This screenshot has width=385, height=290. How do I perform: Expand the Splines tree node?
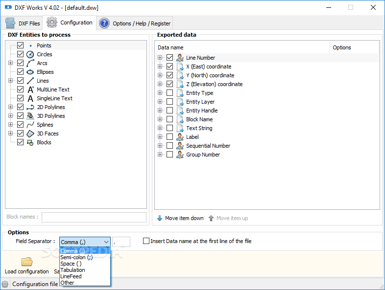[x=11, y=125]
